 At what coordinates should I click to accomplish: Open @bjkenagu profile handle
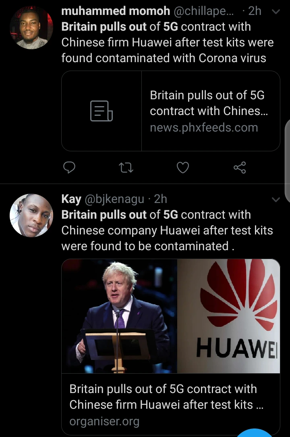(x=114, y=199)
